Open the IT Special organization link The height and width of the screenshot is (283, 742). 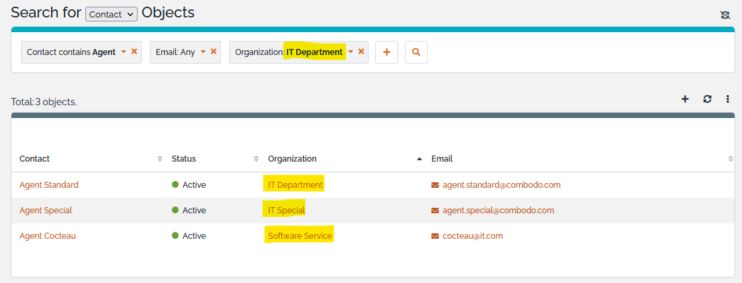(286, 211)
